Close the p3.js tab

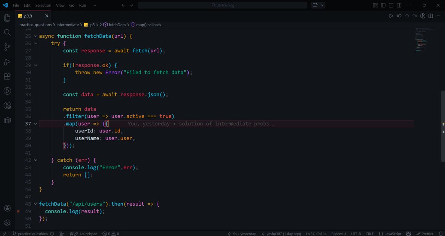pyautogui.click(x=47, y=16)
